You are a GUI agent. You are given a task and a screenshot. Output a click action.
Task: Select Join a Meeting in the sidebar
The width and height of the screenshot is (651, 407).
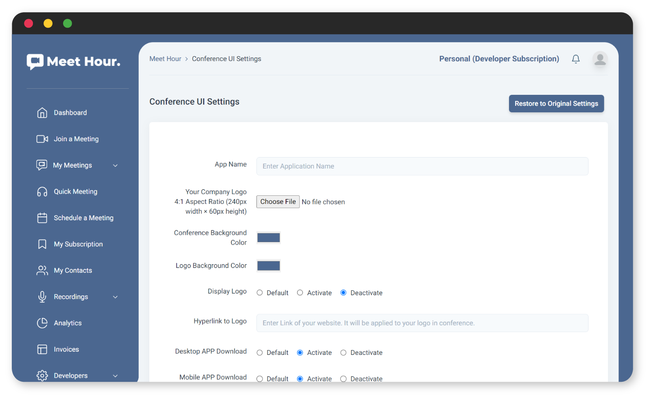76,139
